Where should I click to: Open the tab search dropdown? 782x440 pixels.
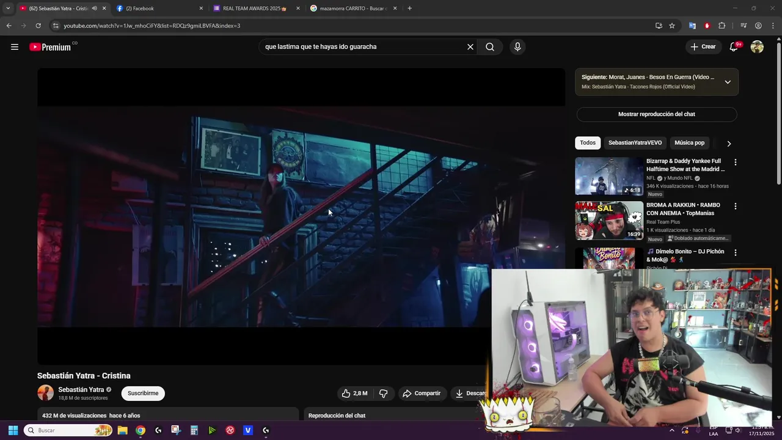tap(8, 9)
